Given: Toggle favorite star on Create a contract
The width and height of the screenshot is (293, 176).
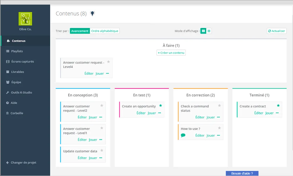Looking at the screenshot, I should pyautogui.click(x=278, y=105).
